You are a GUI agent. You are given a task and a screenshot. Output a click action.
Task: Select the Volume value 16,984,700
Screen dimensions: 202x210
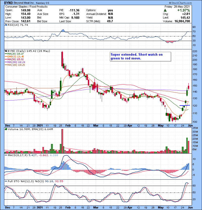(182, 21)
